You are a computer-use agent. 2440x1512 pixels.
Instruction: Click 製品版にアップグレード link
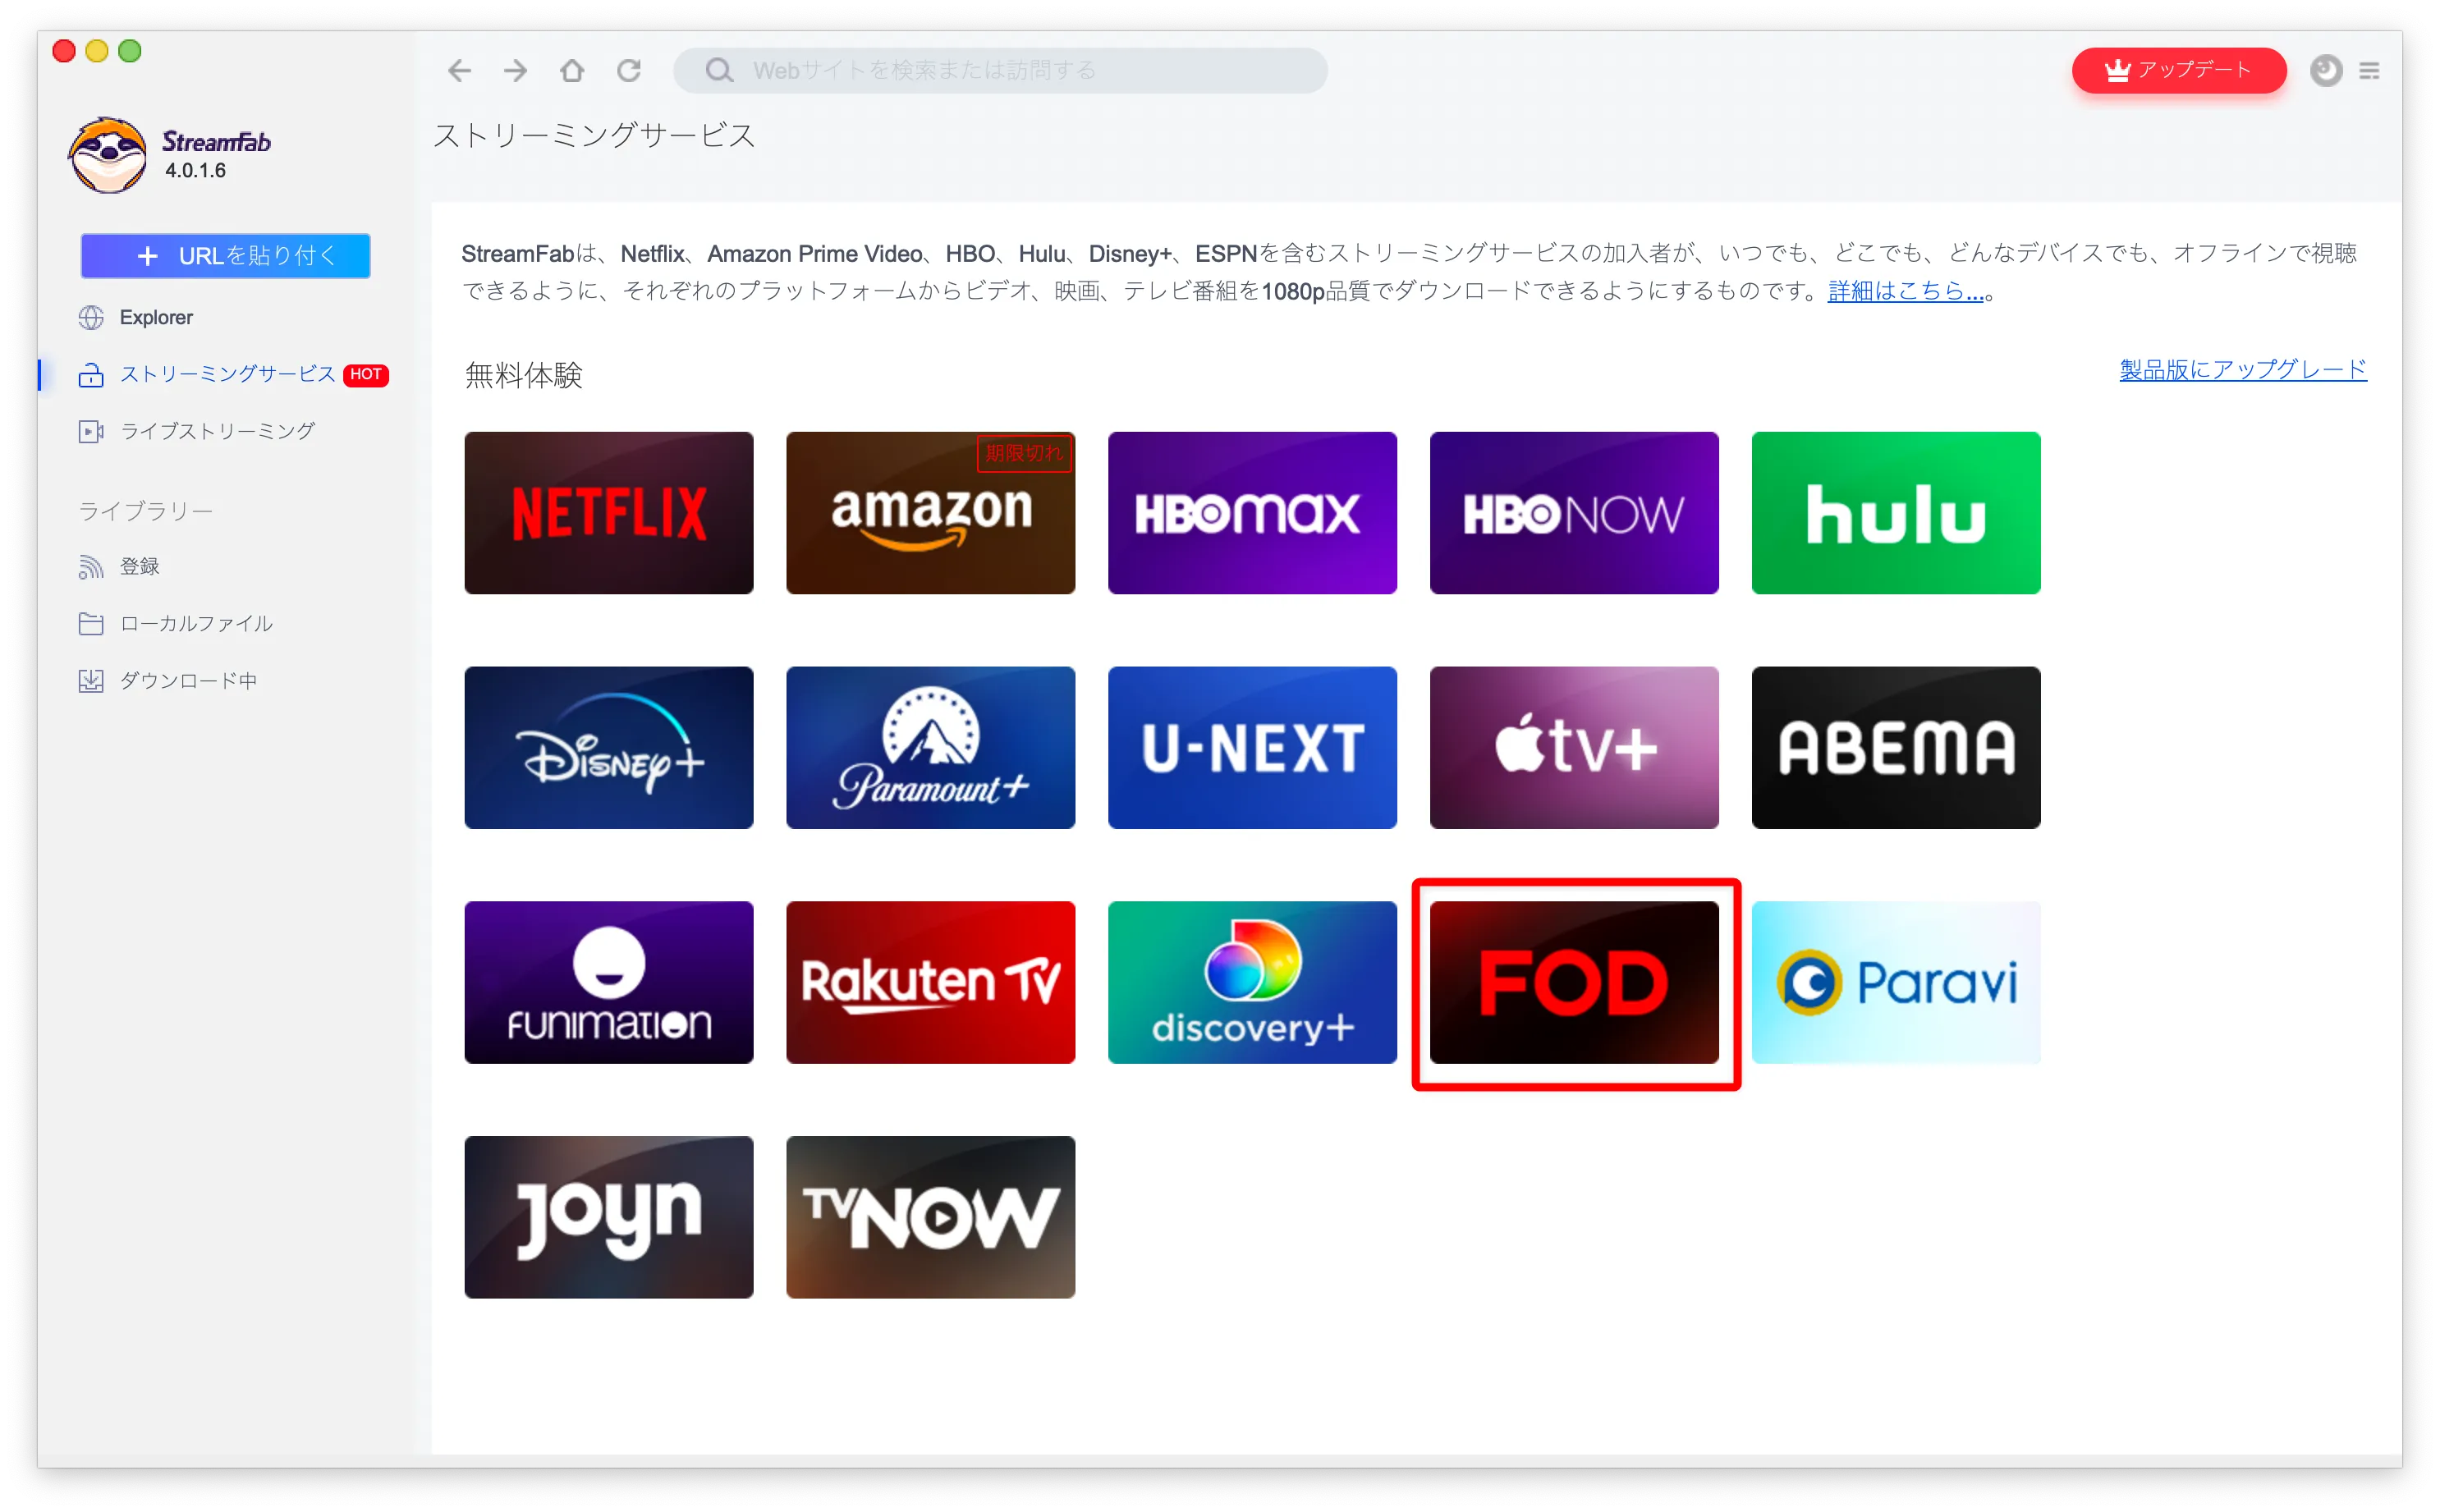pos(2242,369)
